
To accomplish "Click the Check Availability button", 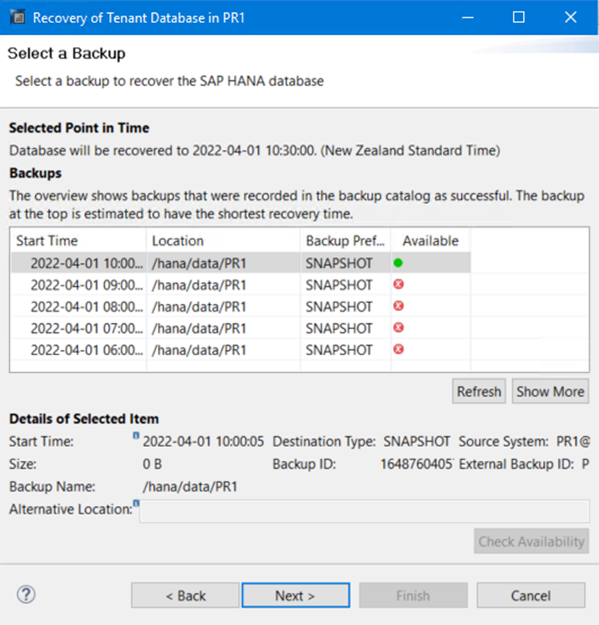I will [x=531, y=541].
